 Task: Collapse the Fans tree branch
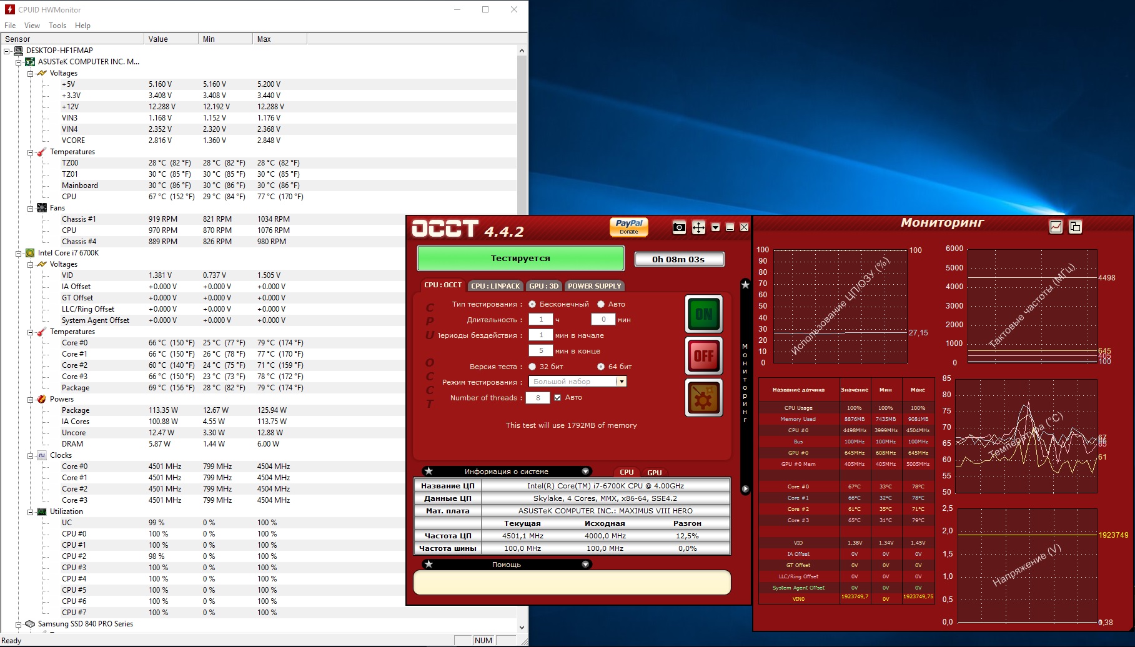tap(30, 208)
